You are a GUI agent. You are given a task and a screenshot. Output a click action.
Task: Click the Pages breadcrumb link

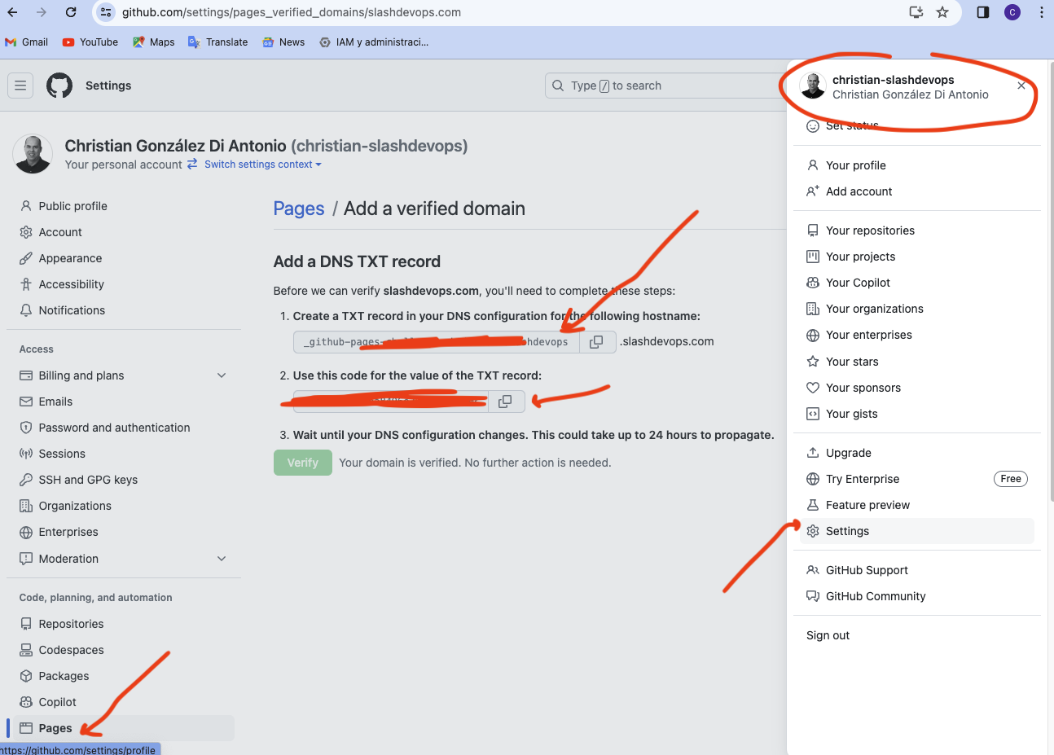click(299, 209)
